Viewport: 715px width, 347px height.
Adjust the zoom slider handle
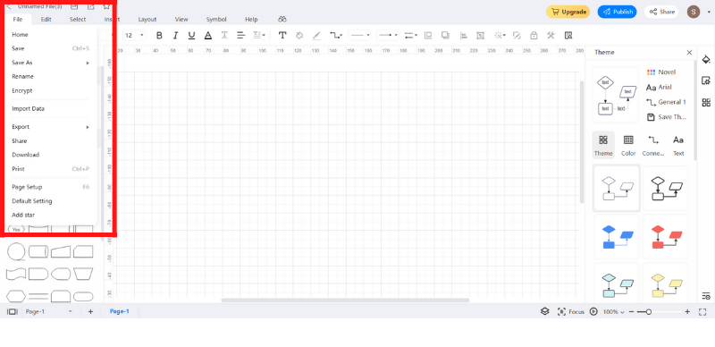649,311
